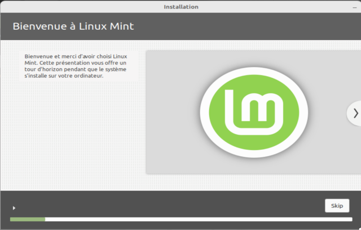Click the 'Bienvenue à Linux Mint' heading

tap(73, 26)
